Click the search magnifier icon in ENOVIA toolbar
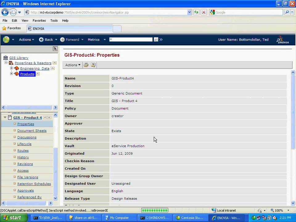296x222 pixels. [x=156, y=39]
